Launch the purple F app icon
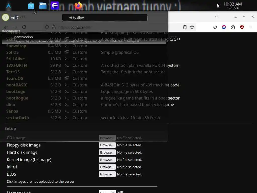This screenshot has width=257, height=193. pos(54,6)
